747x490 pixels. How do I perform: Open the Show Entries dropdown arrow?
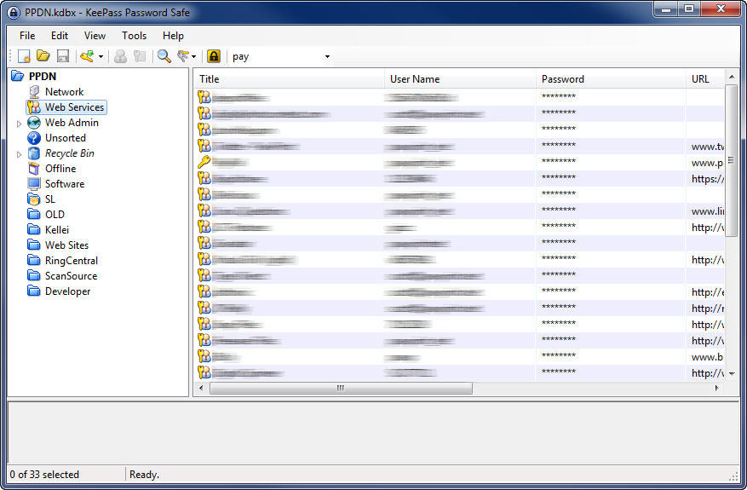[193, 57]
